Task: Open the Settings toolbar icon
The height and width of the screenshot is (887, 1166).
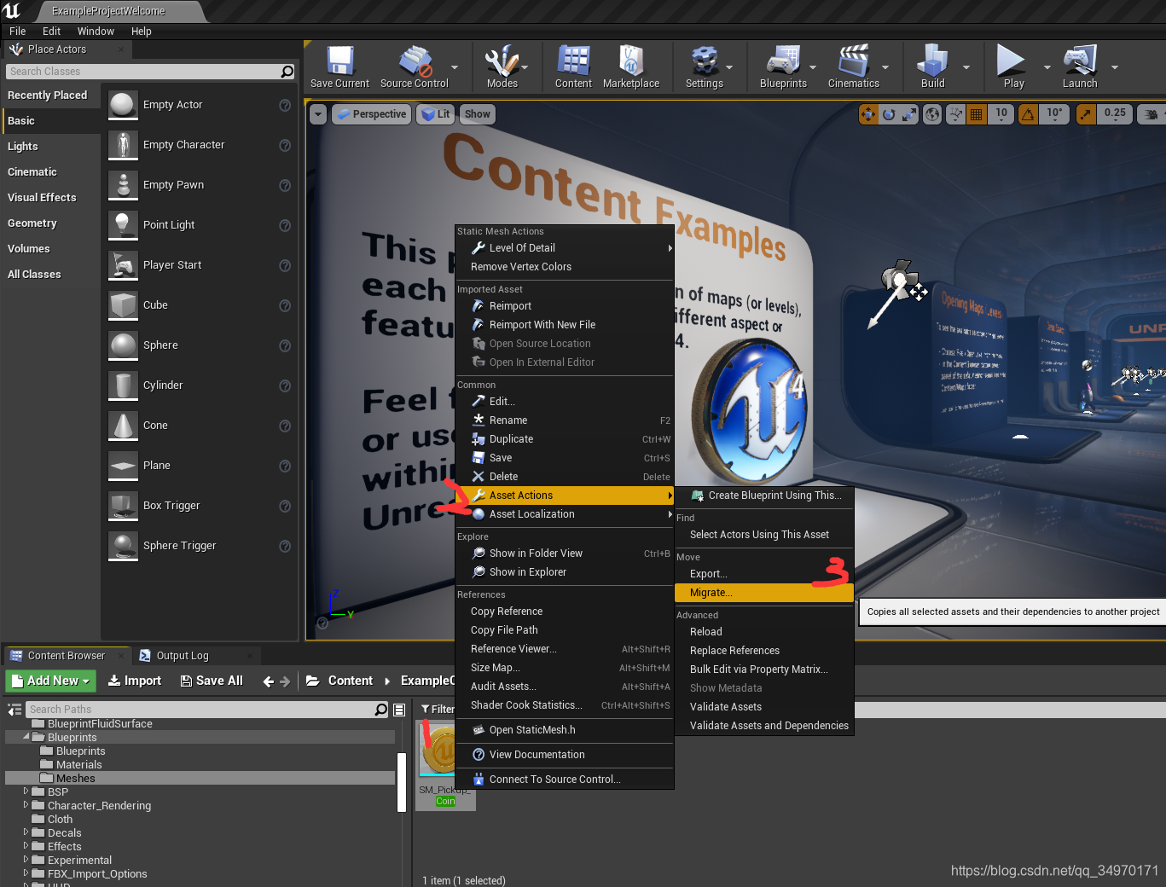Action: 705,67
